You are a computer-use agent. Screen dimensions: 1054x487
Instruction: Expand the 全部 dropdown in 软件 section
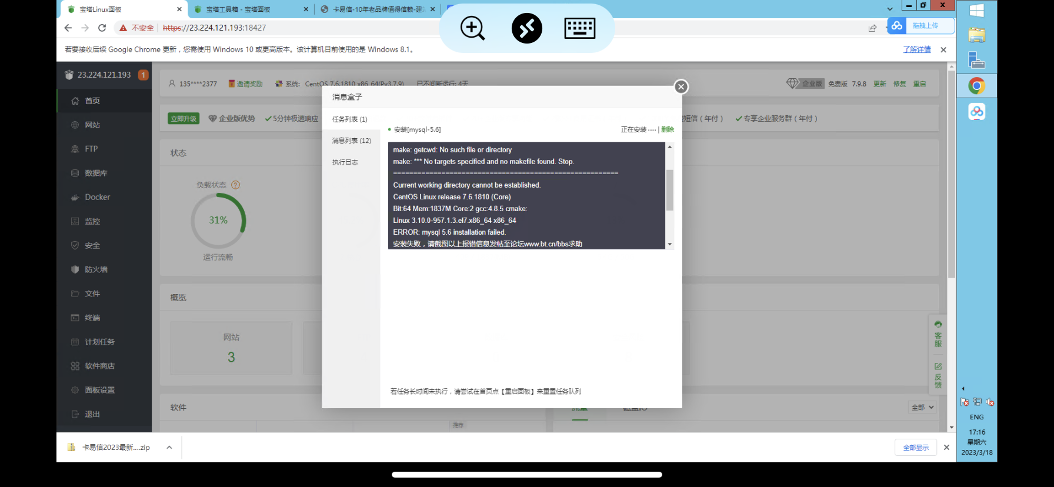coord(922,407)
